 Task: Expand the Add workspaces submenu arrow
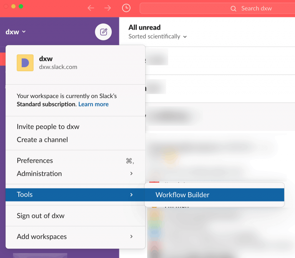(x=131, y=236)
